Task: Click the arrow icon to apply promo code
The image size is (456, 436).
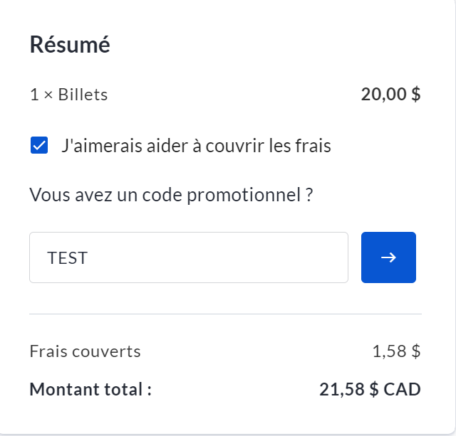Action: (388, 257)
